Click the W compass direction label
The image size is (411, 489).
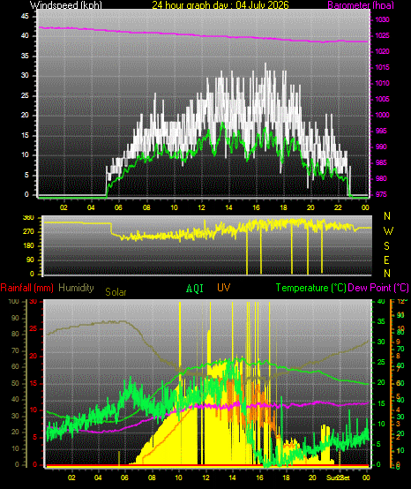[x=388, y=231]
